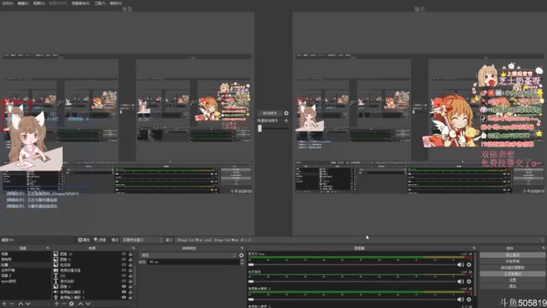Select the currently highlighted third scene
Image resolution: width=547 pixels, height=308 pixels.
(x=25, y=265)
